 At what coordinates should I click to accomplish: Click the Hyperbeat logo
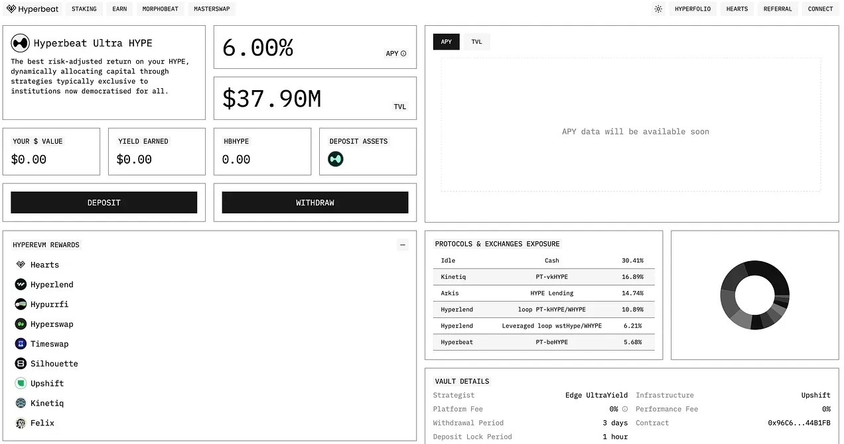[33, 9]
